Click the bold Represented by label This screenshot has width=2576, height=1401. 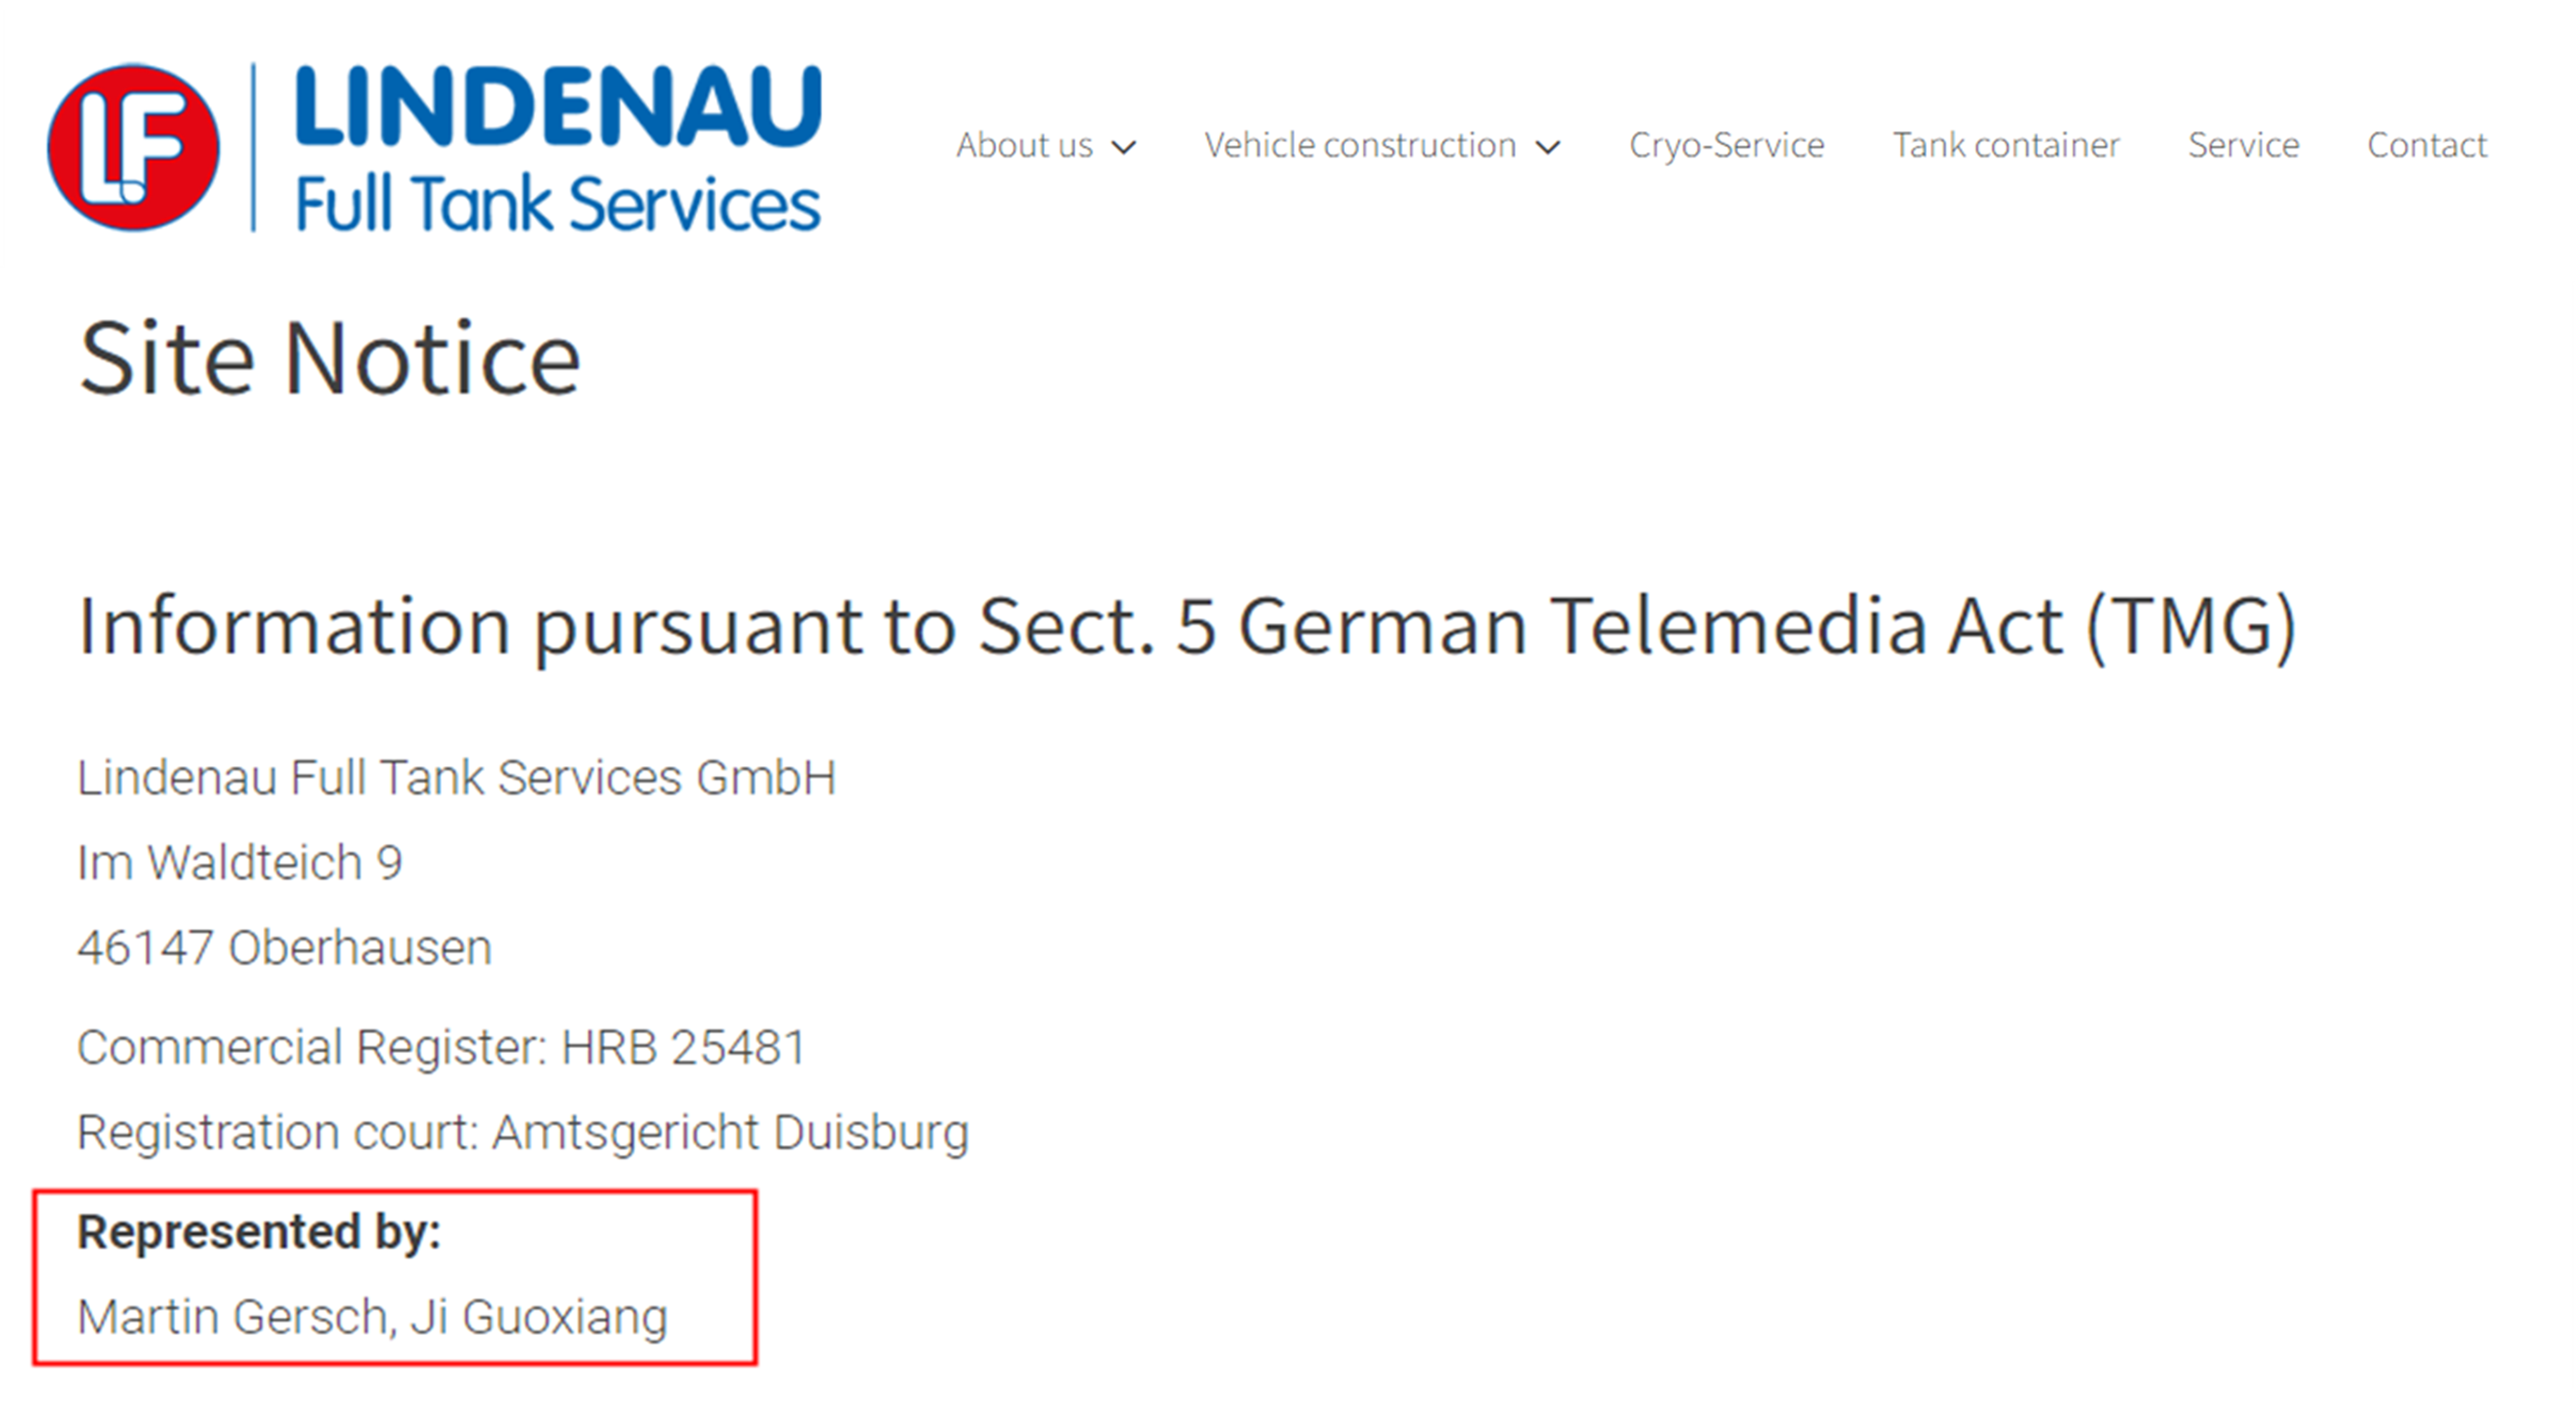259,1232
